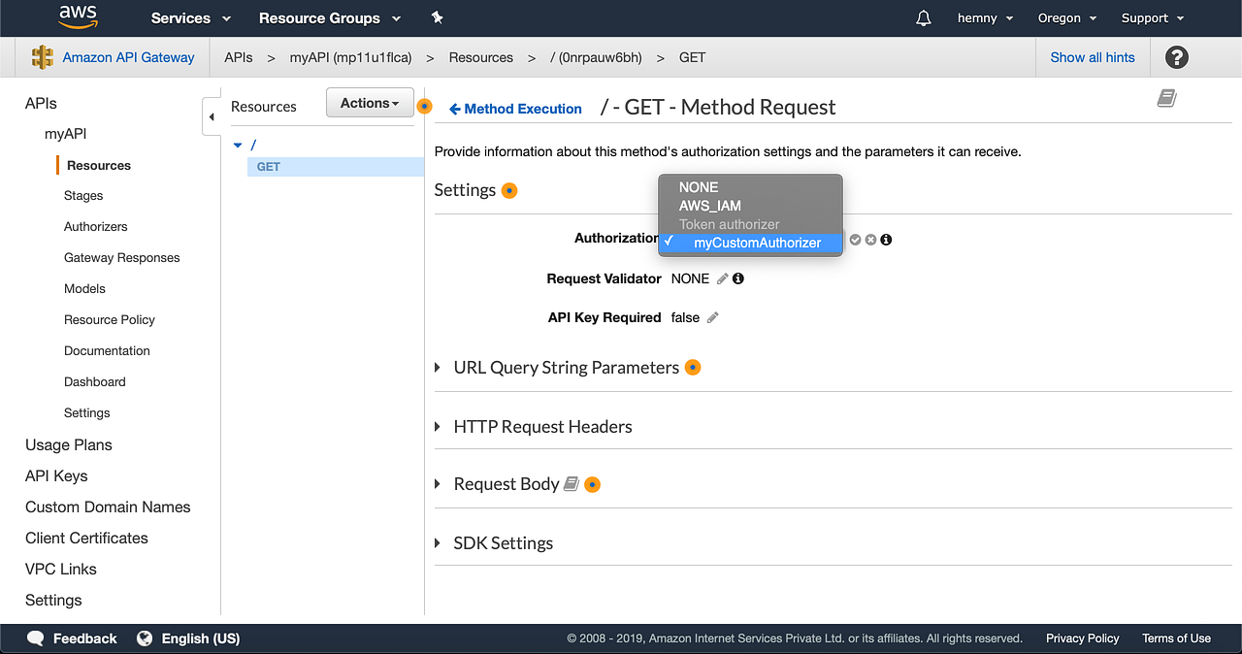Select the GET method in the resources tree

[x=268, y=166]
